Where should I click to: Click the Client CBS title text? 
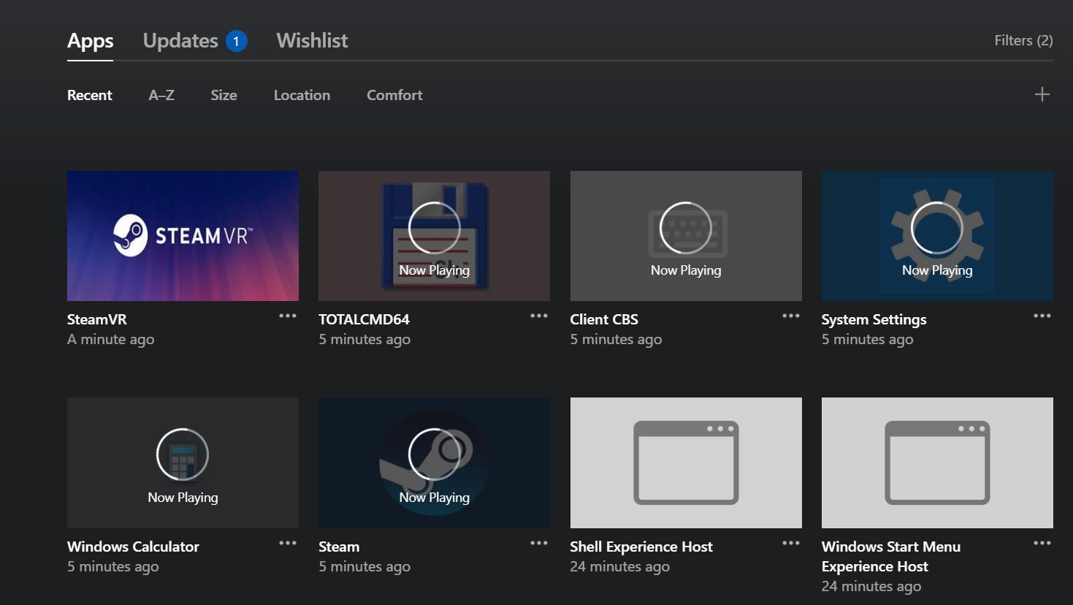(x=604, y=319)
